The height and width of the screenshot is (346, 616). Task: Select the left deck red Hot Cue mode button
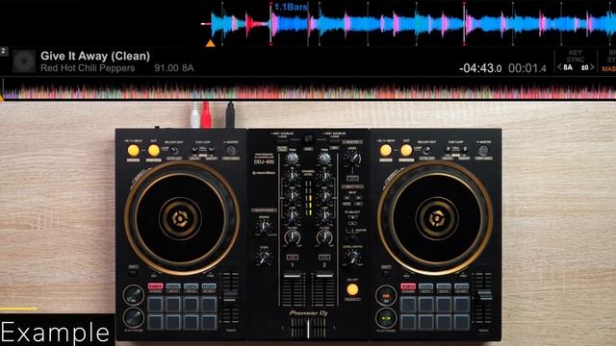[156, 286]
